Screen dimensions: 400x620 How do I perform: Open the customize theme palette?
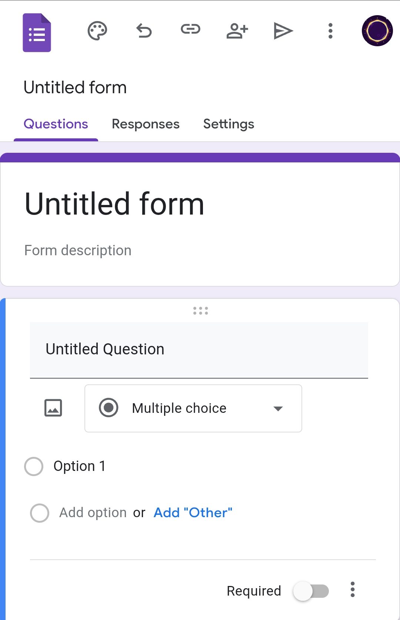pos(97,31)
